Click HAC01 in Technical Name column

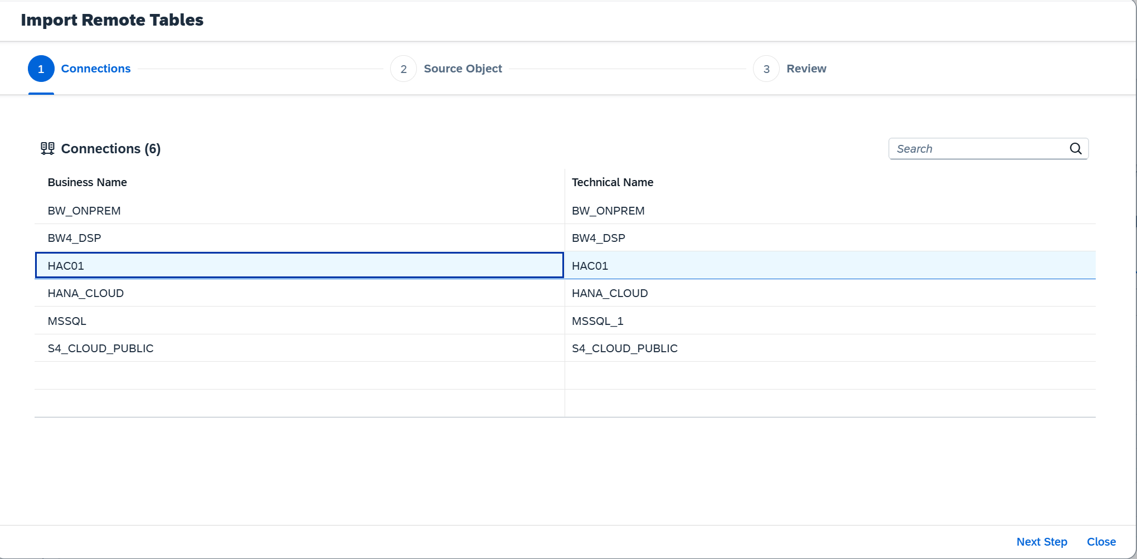[830, 265]
